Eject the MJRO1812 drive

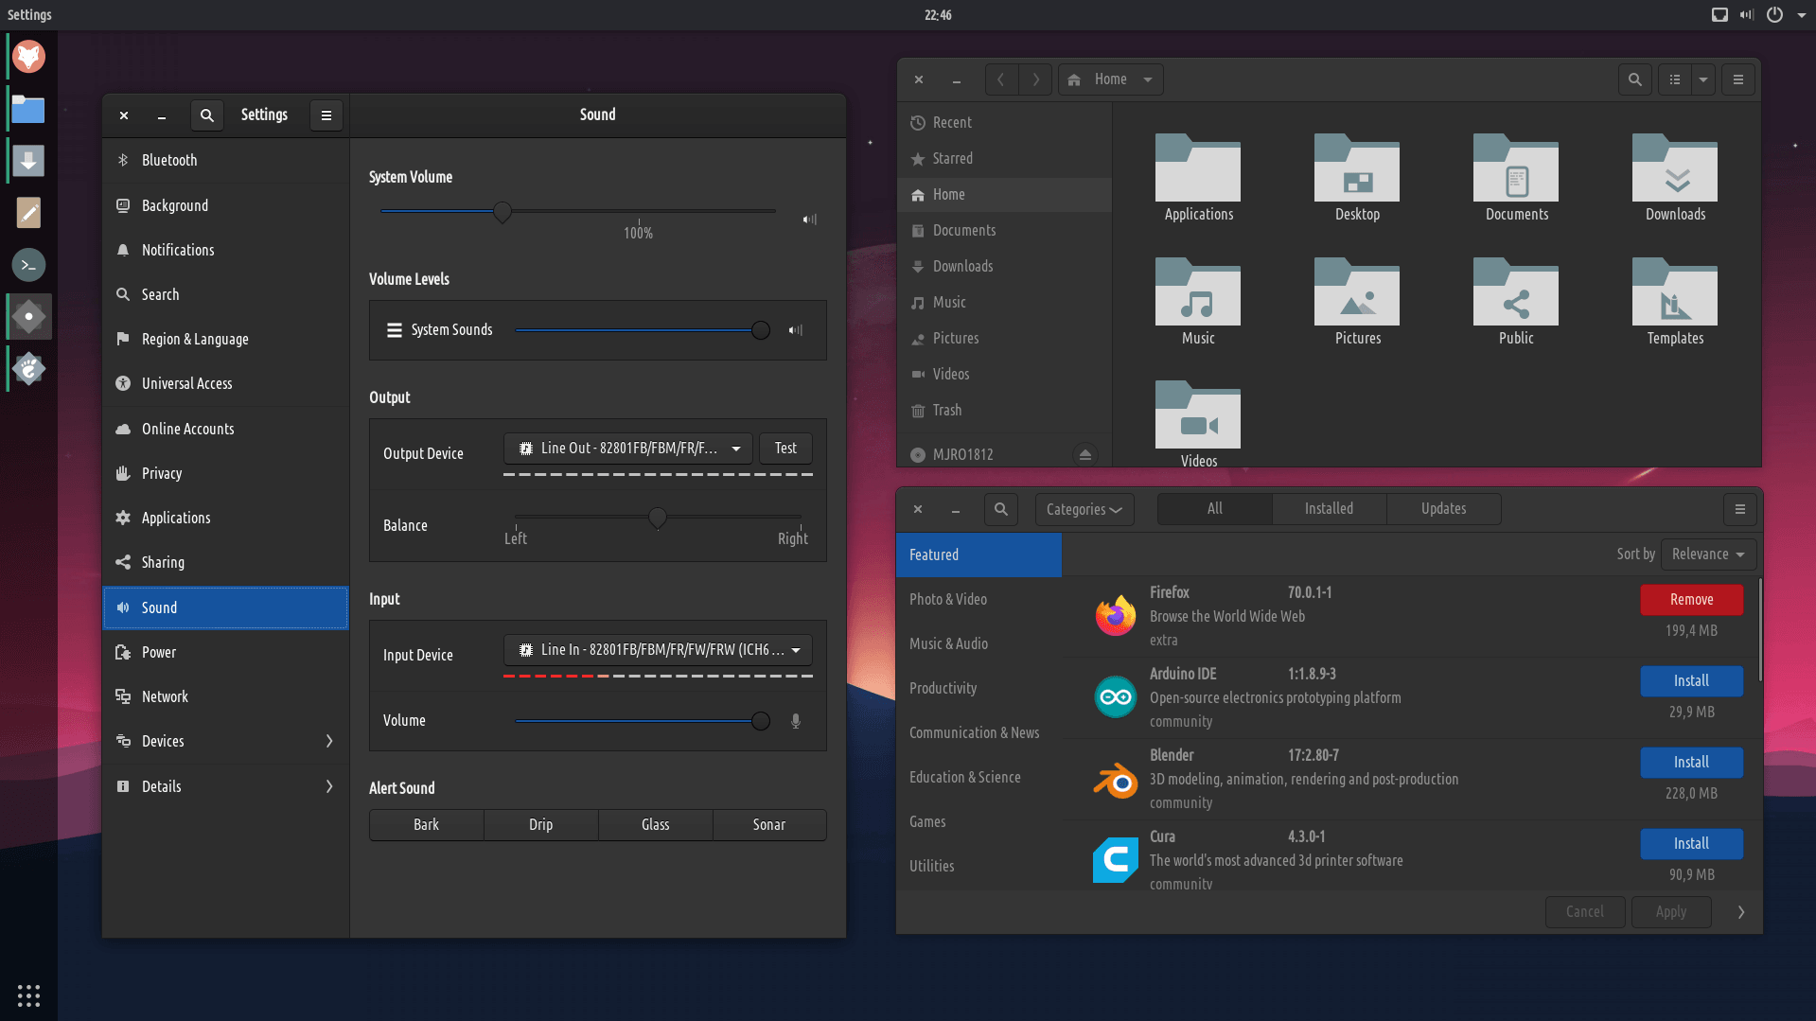[1085, 455]
